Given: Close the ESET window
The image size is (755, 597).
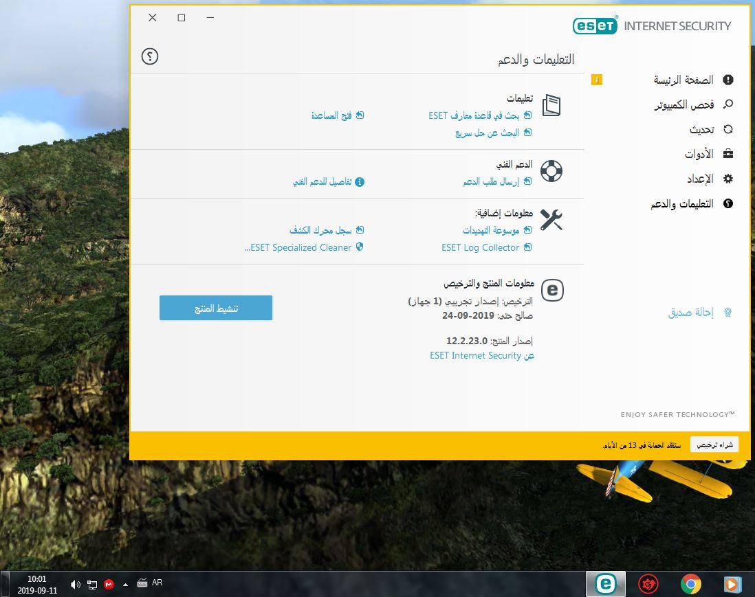Looking at the screenshot, I should click(x=153, y=18).
